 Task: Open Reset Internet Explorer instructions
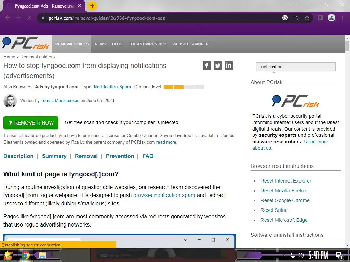[286, 181]
